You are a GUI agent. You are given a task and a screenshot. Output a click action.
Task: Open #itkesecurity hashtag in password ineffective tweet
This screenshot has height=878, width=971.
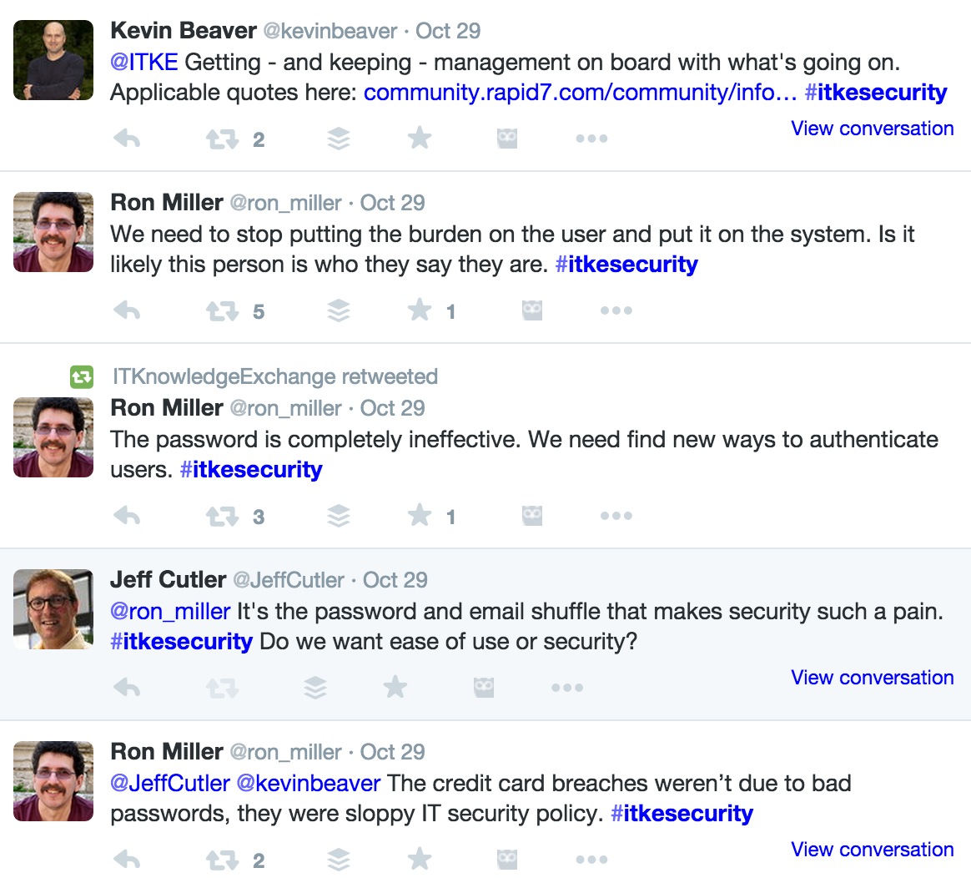tap(251, 470)
